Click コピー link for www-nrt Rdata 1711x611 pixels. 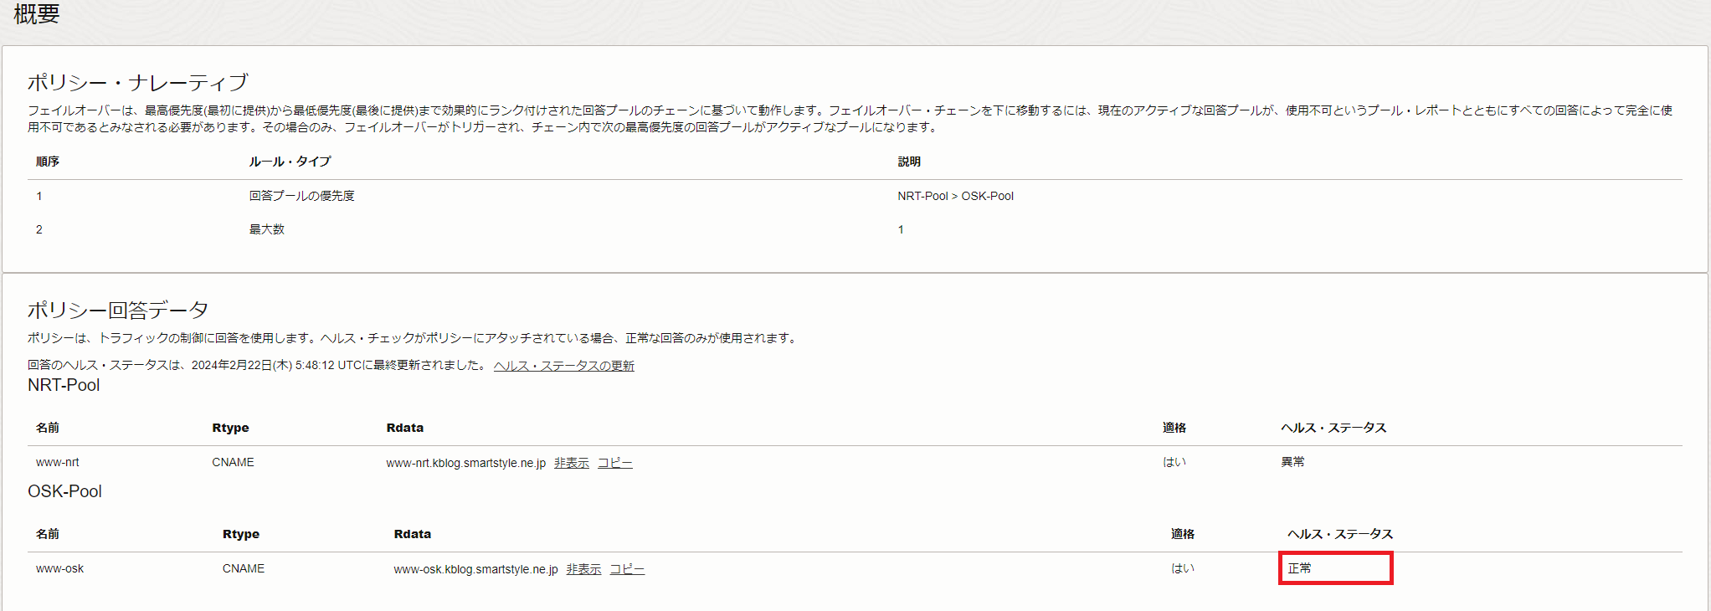tap(615, 463)
